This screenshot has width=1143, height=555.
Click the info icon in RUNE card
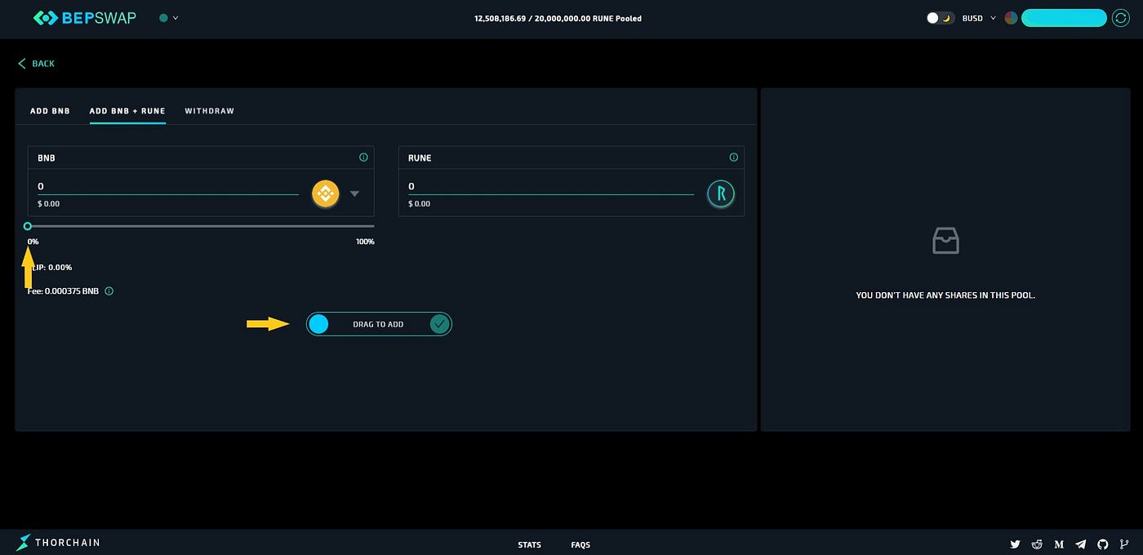point(733,158)
